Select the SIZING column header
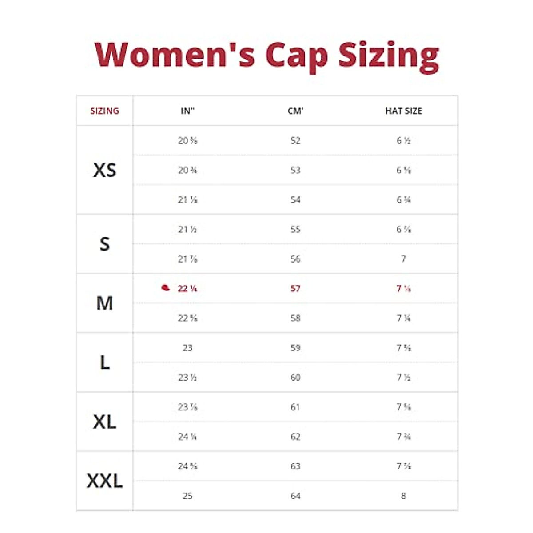Viewport: 533px width, 533px height. [x=104, y=111]
